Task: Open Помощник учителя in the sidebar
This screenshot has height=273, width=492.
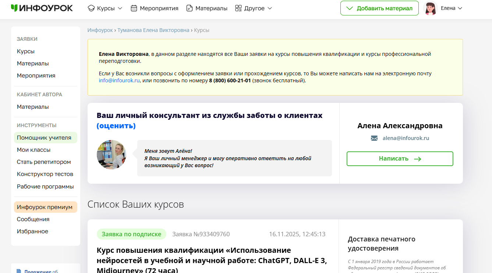Action: tap(44, 137)
